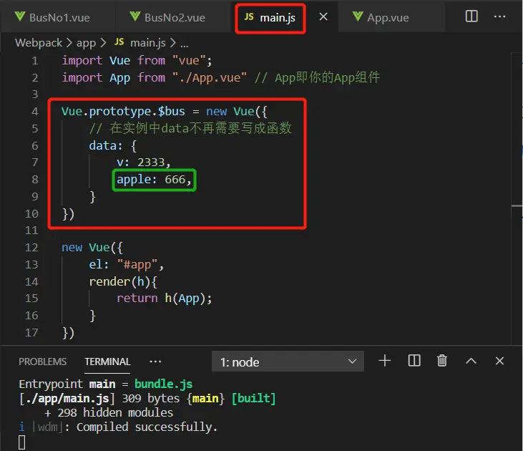Click 'Vue.prototype.$bus' in line 4
Screen dimensions: 523x451
(123, 112)
